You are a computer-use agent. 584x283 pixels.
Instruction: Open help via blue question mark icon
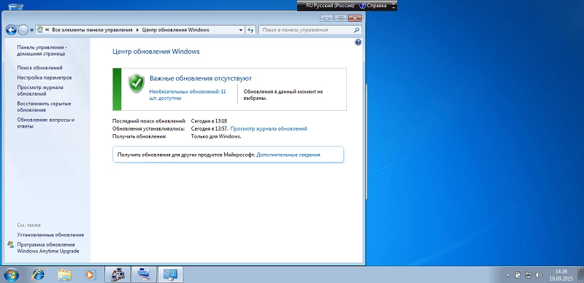(x=358, y=42)
